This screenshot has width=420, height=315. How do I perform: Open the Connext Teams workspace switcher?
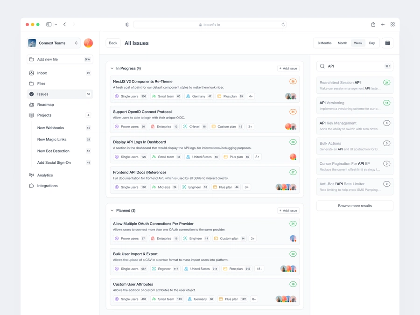pyautogui.click(x=54, y=43)
